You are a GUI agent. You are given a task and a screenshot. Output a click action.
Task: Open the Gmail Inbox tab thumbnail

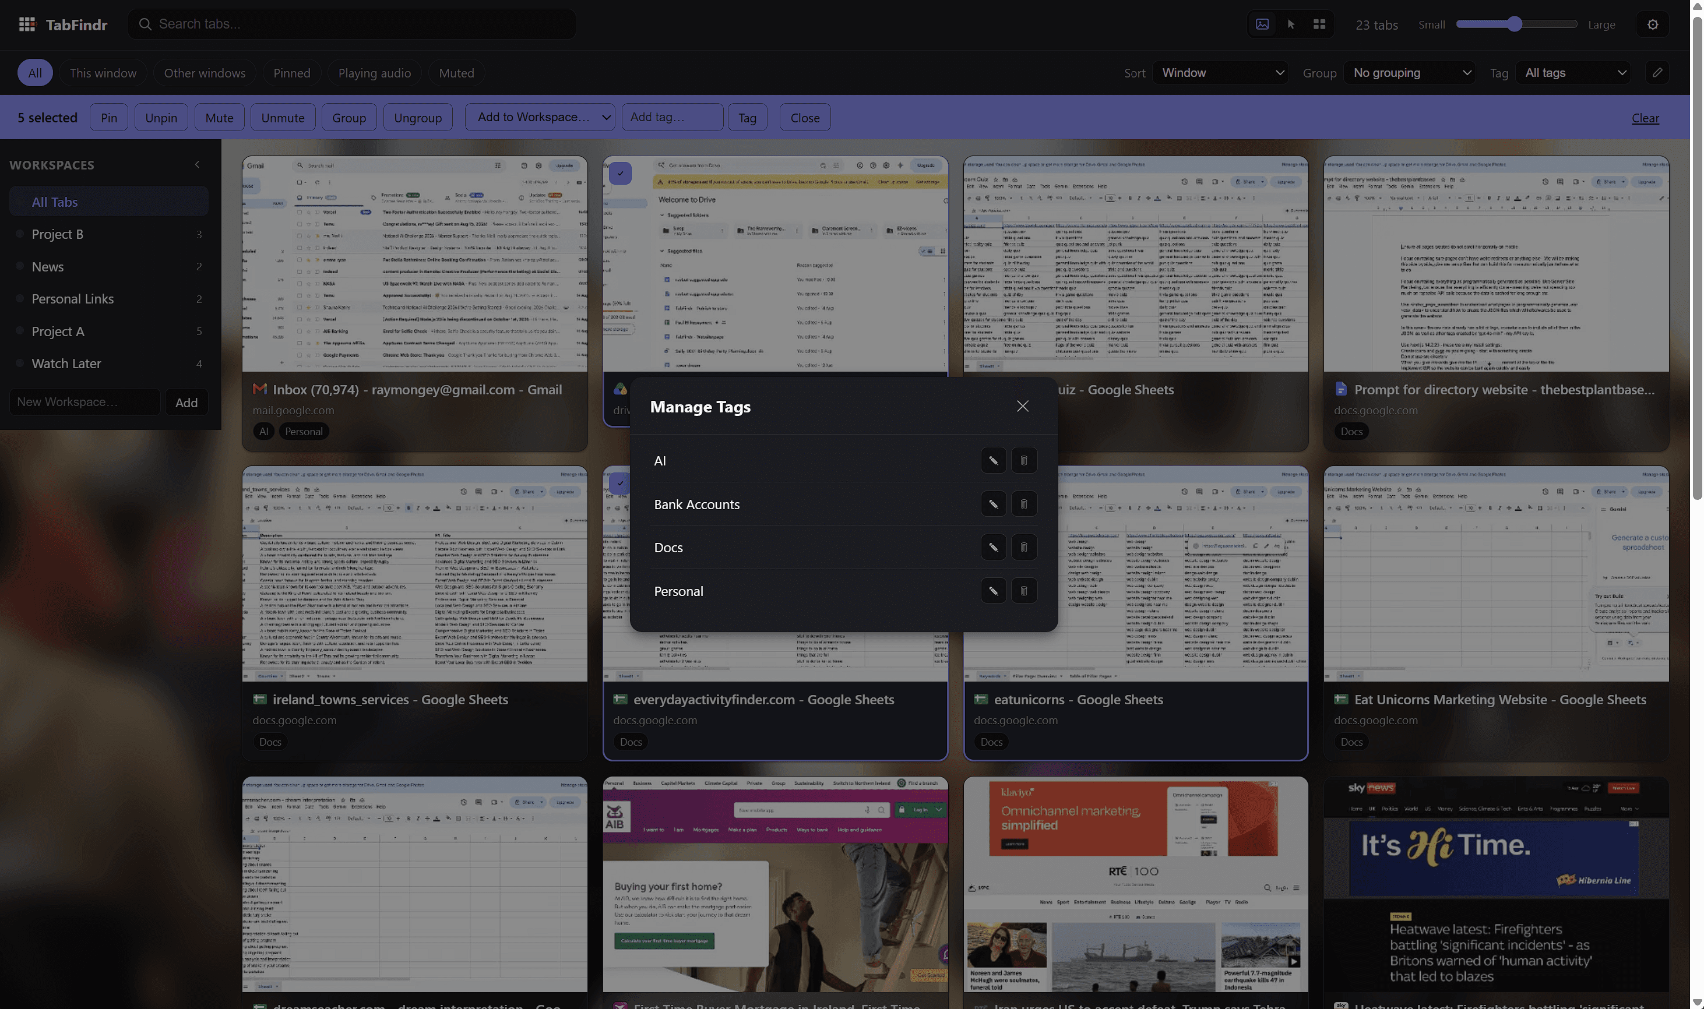415,264
